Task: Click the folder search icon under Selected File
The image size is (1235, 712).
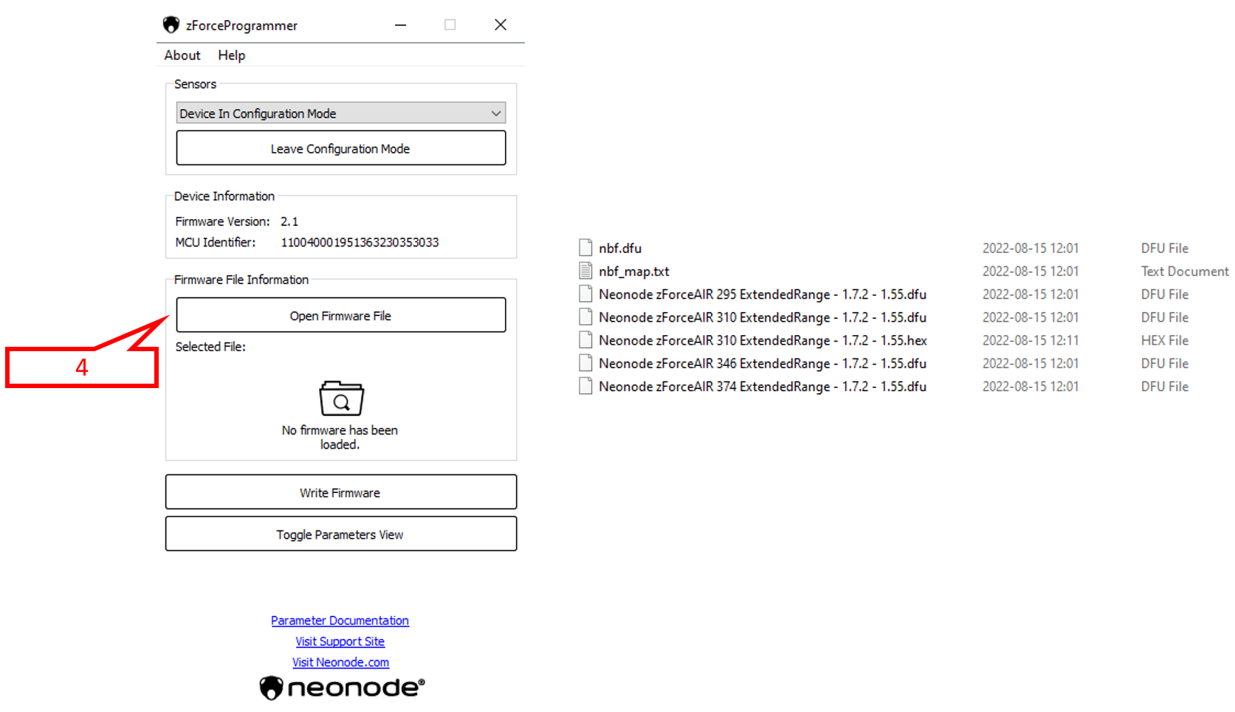Action: click(341, 399)
